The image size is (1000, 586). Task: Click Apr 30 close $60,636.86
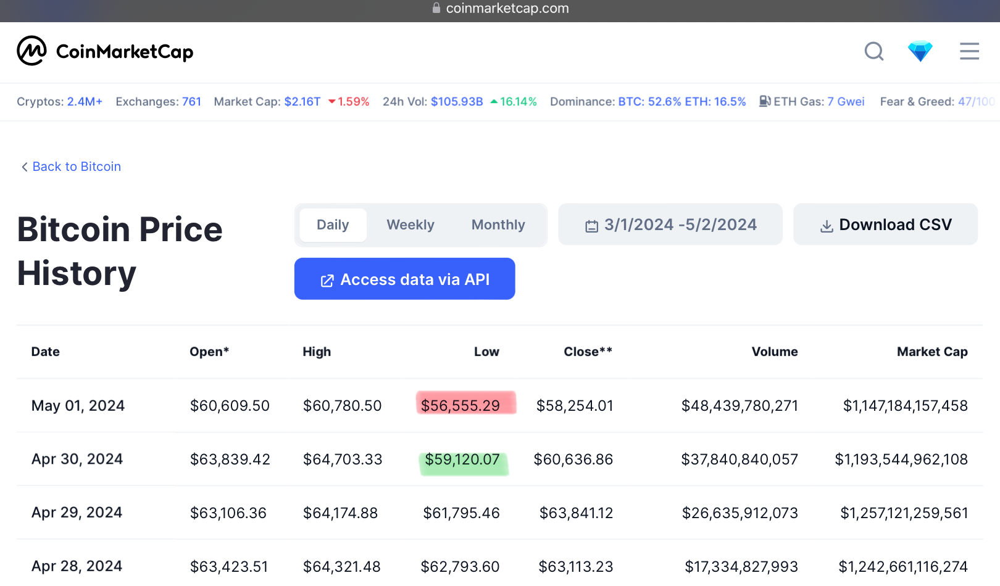click(x=573, y=459)
